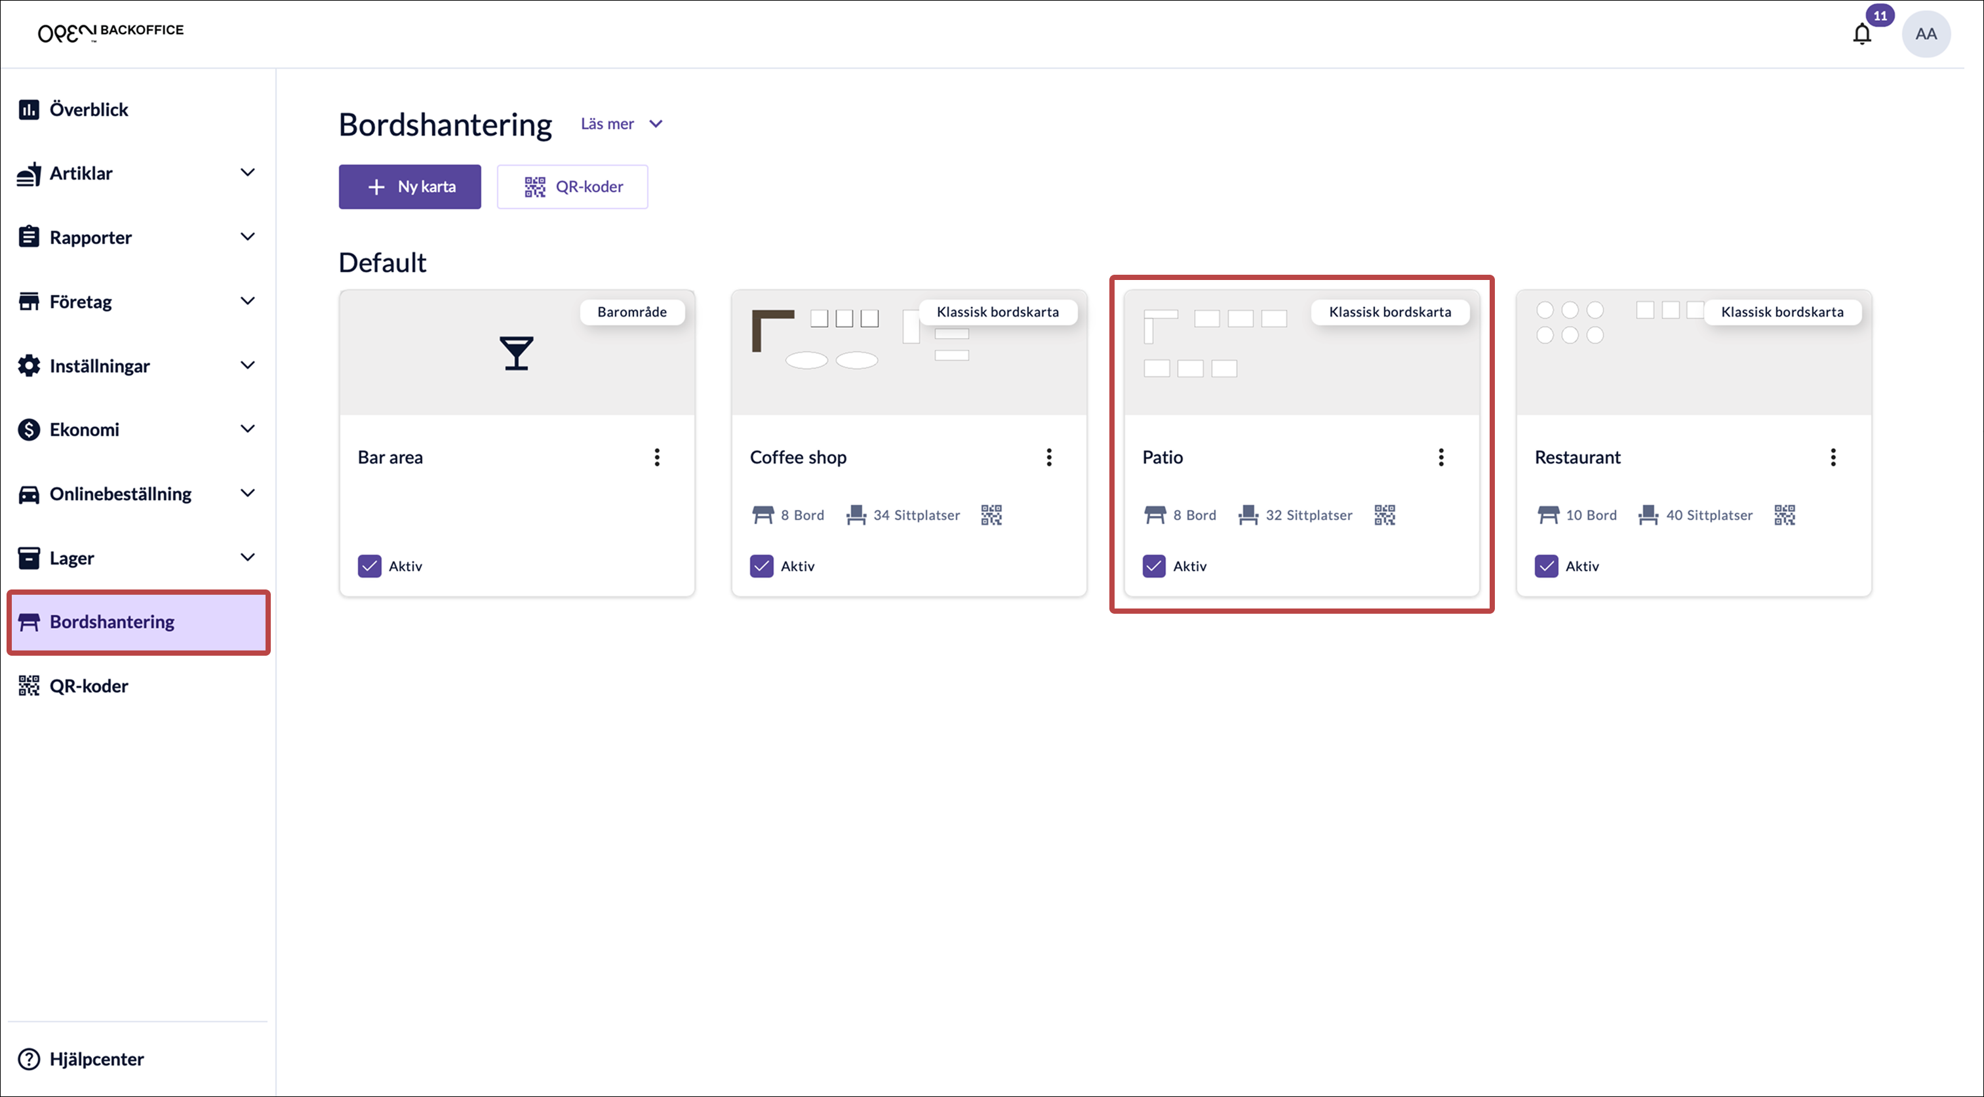Open three-dot menu on Patio card

pos(1441,458)
